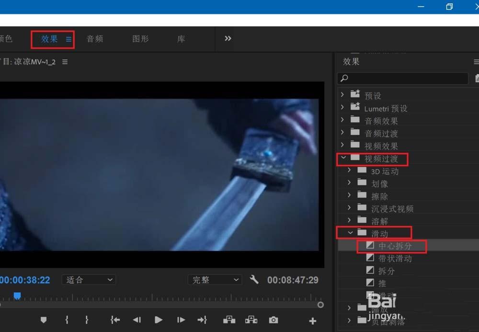Screen dimensions: 479x332
Task: Add a marker using the Add Marker icon
Action: point(43,321)
